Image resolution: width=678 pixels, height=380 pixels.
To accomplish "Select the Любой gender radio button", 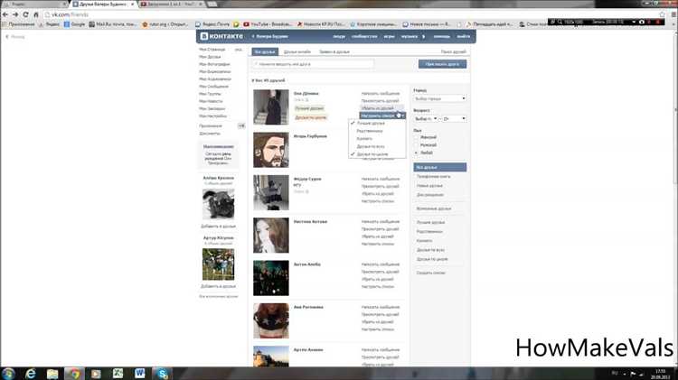I will pos(417,153).
